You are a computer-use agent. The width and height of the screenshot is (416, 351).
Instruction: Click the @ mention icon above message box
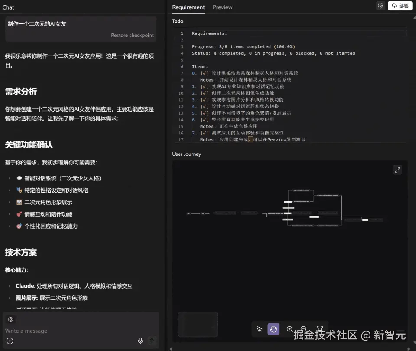10,319
